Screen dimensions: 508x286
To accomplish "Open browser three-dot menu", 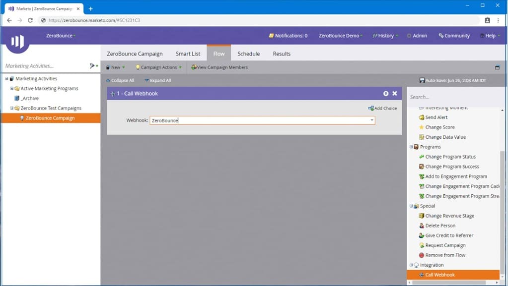I will [x=498, y=20].
